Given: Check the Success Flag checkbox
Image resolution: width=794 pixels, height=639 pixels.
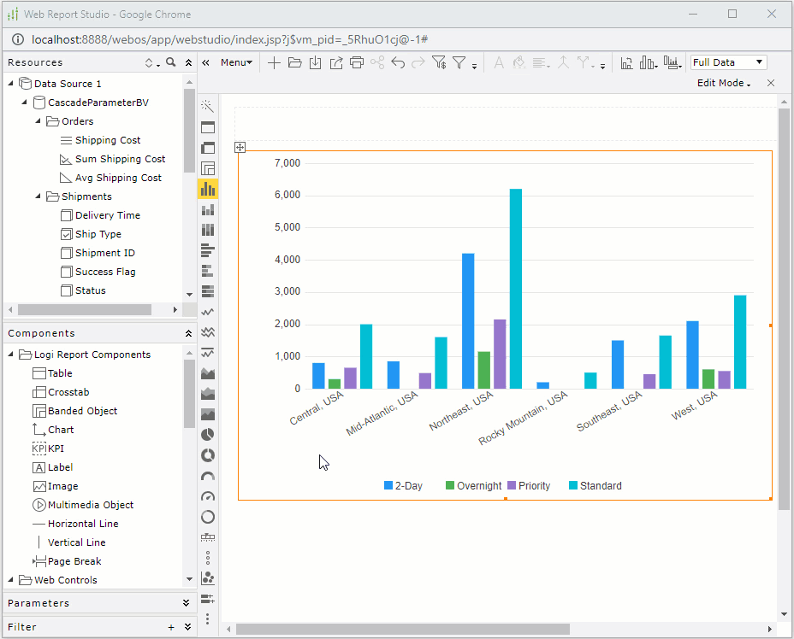Looking at the screenshot, I should [66, 271].
